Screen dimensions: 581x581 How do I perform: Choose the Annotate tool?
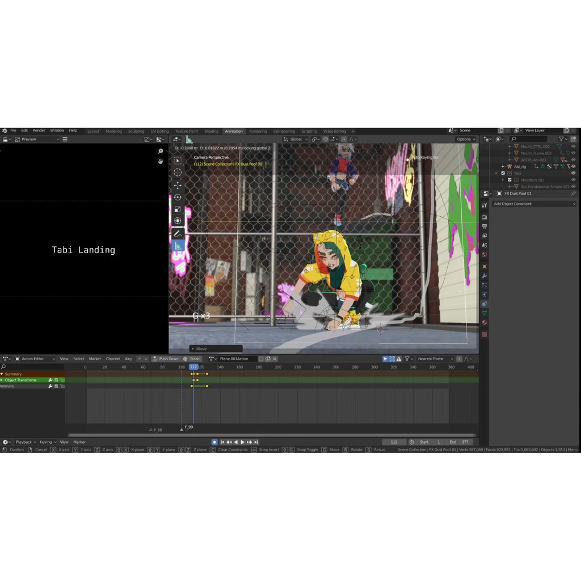tap(178, 233)
